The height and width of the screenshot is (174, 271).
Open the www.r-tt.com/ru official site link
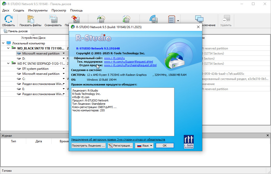pyautogui.click(x=114, y=58)
